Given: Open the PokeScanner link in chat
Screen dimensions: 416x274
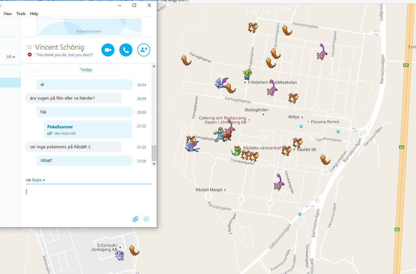Looking at the screenshot, I should point(60,127).
